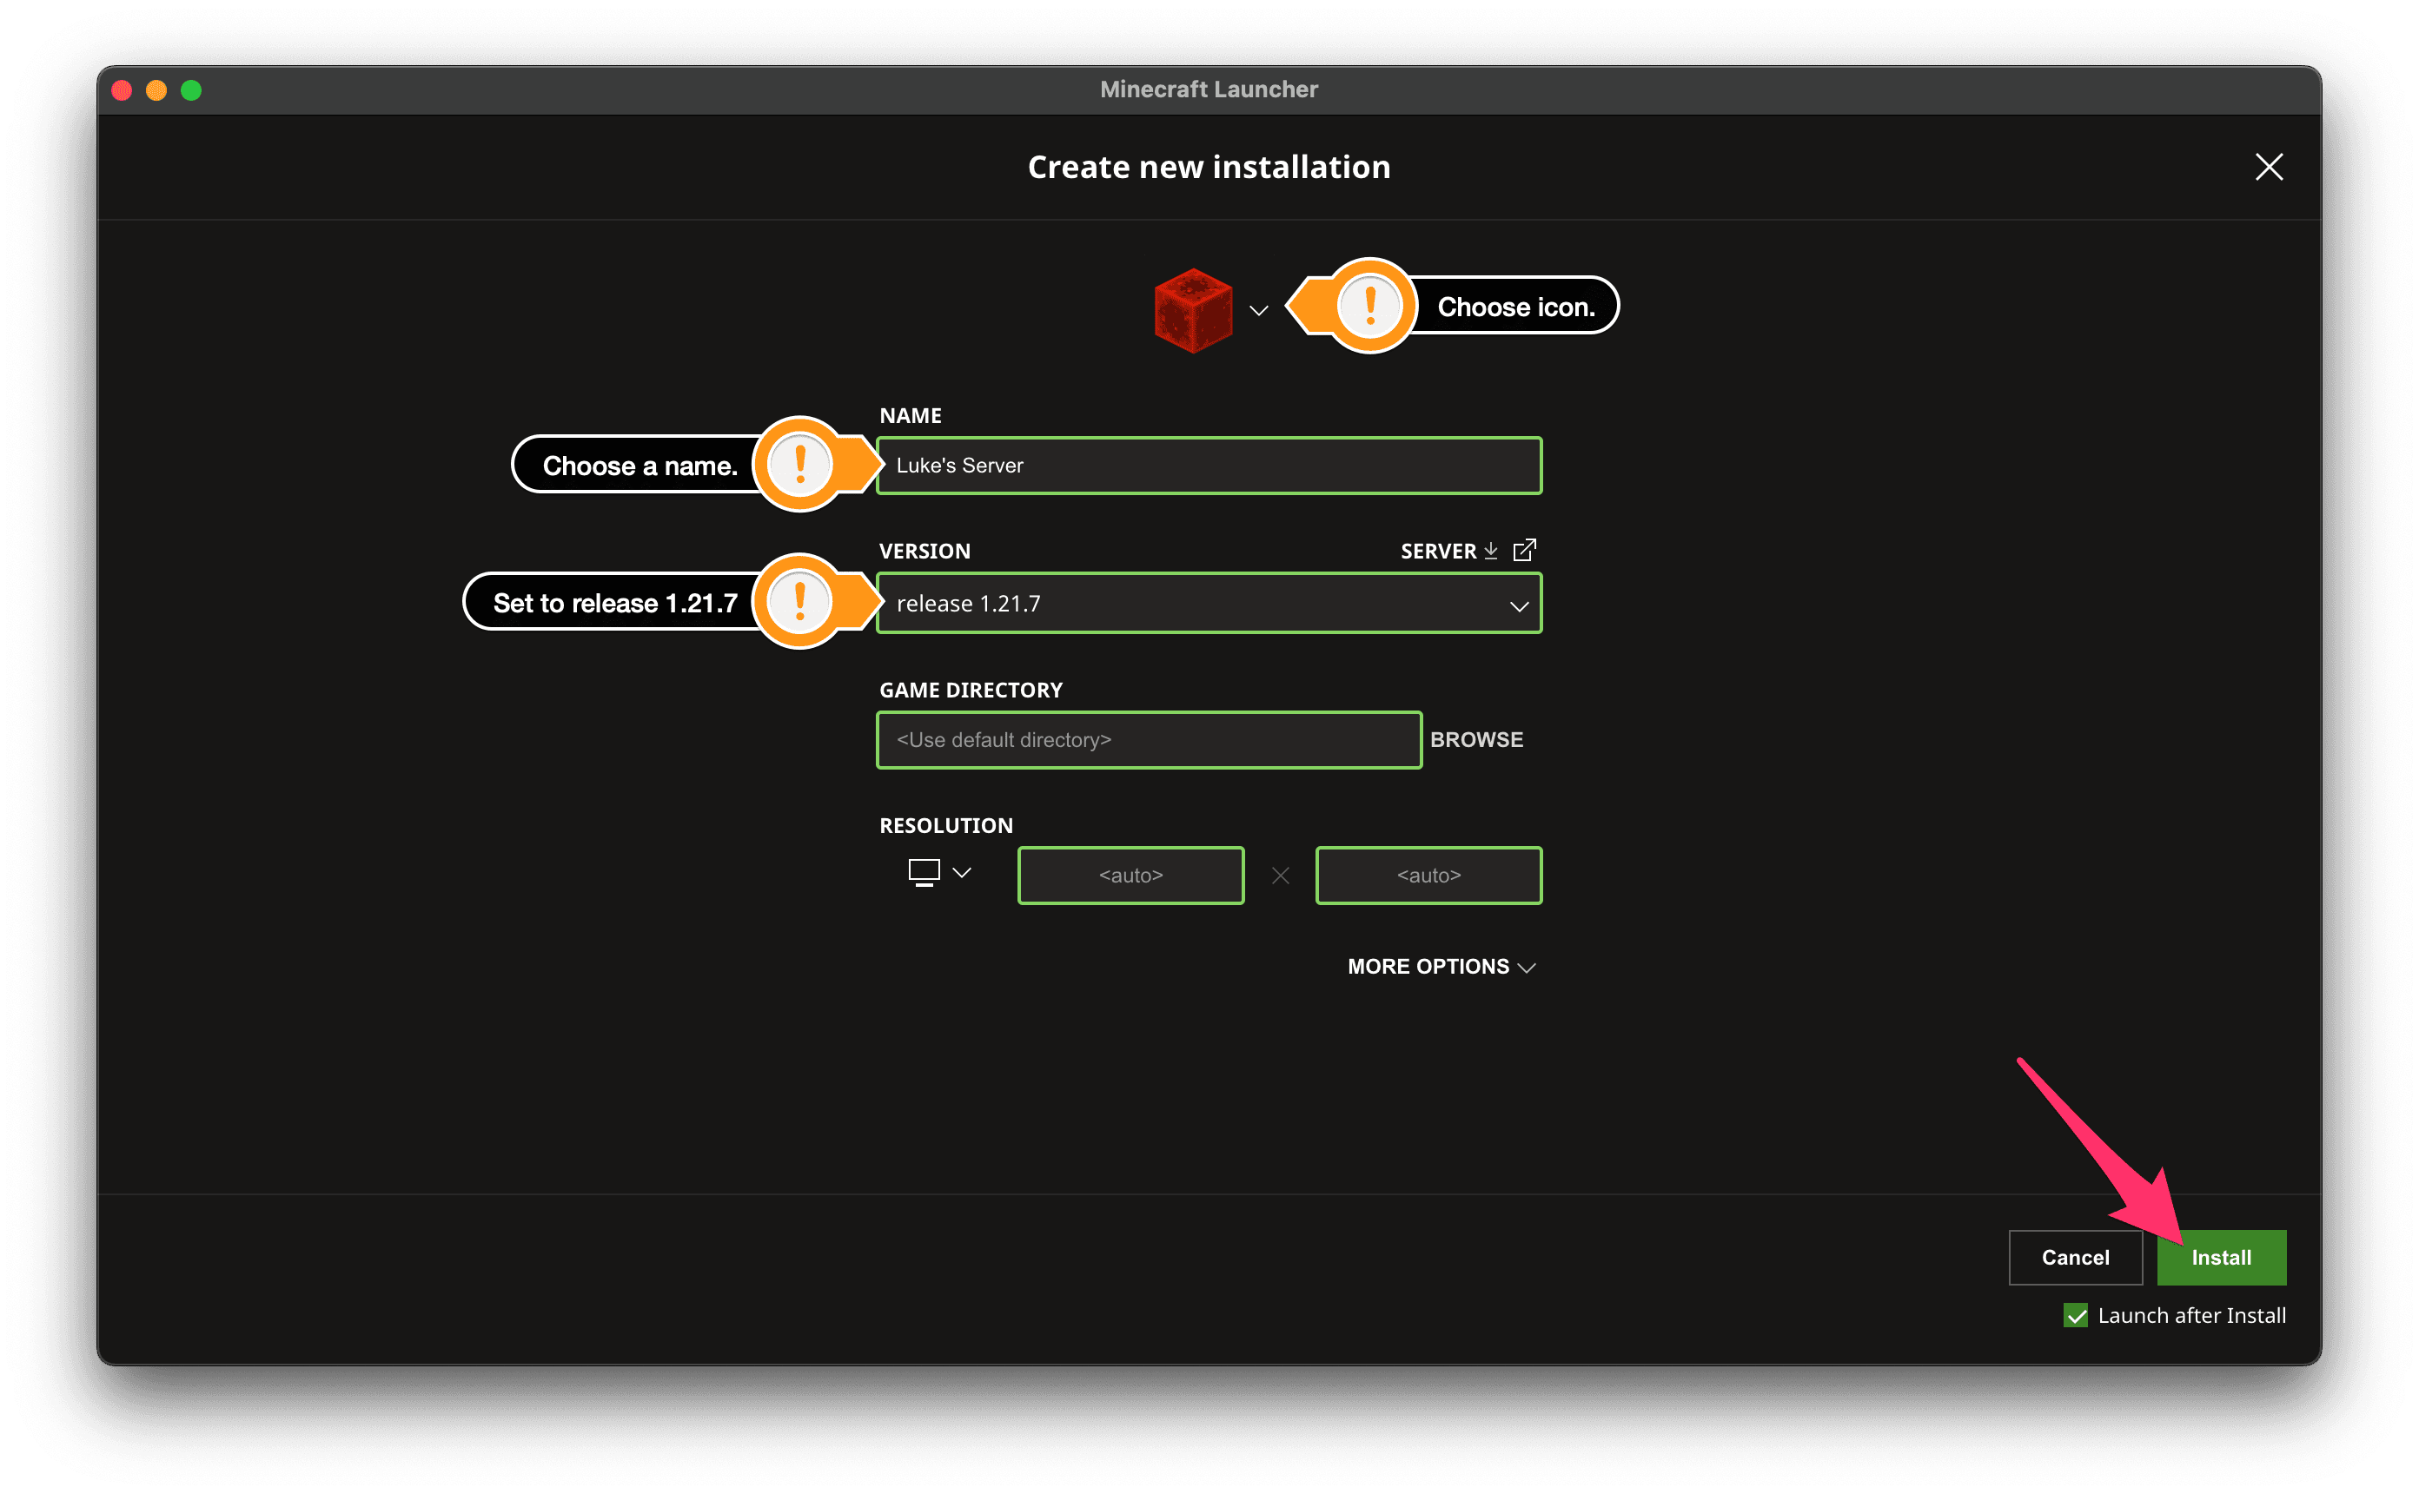Click the Set to release 1.21.7 badge
The width and height of the screenshot is (2419, 1494).
(802, 601)
